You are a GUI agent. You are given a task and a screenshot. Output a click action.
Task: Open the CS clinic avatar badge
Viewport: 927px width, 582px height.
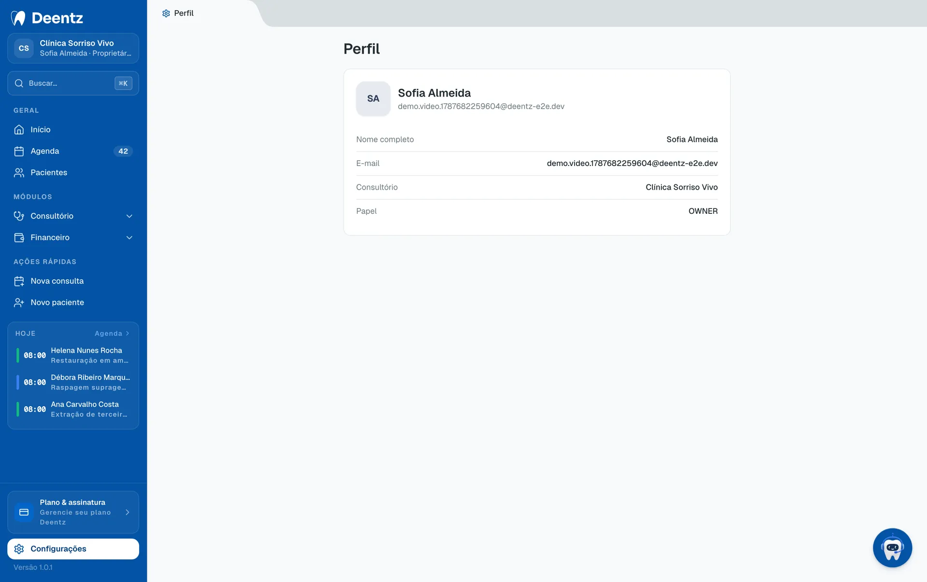click(24, 48)
